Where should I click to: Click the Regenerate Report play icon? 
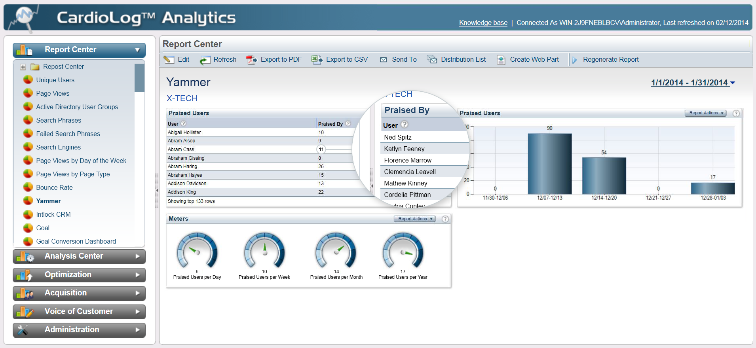click(x=575, y=60)
